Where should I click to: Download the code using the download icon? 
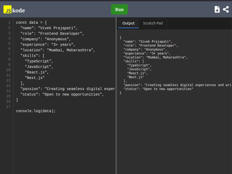pos(217,9)
